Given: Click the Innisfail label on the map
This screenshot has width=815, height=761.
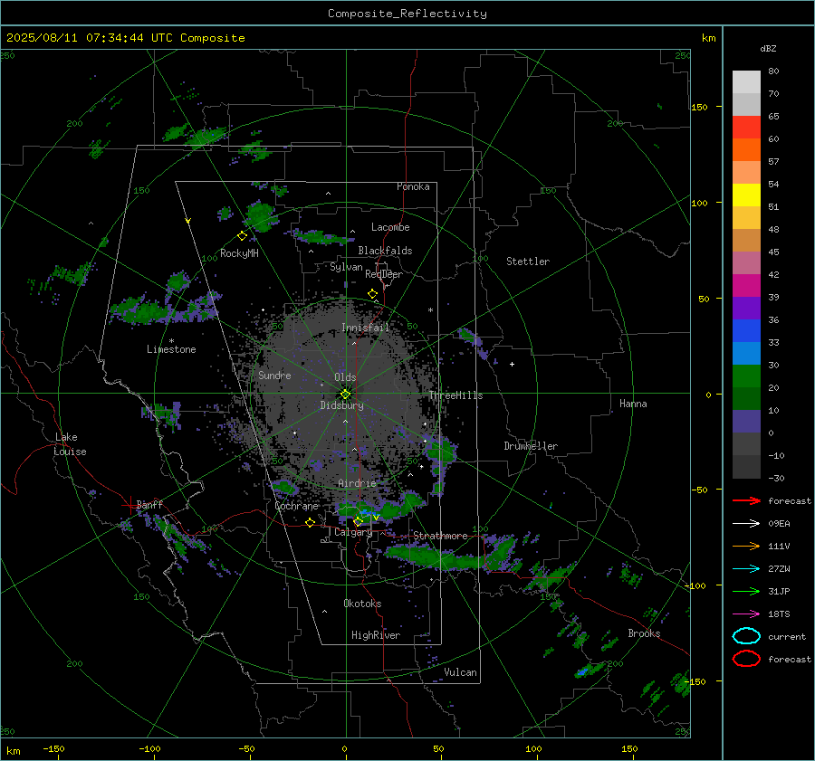Looking at the screenshot, I should point(366,328).
